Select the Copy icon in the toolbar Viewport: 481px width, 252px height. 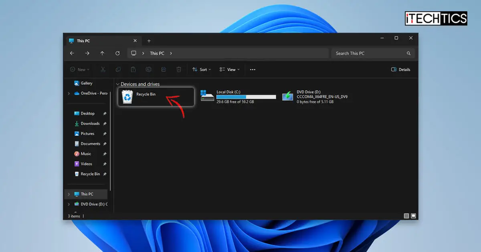tap(118, 69)
